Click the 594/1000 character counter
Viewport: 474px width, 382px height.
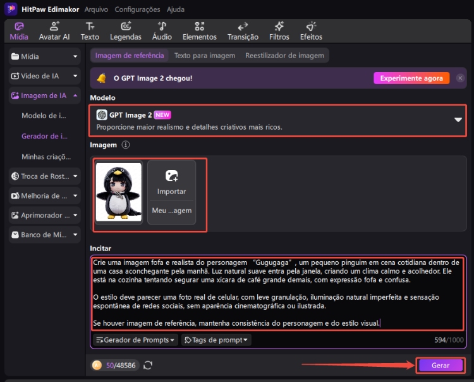449,340
